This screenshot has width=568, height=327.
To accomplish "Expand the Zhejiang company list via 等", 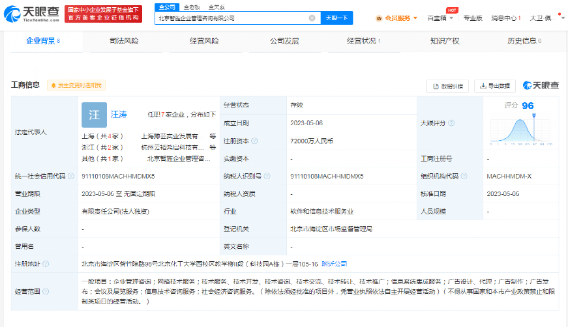I will pyautogui.click(x=213, y=148).
